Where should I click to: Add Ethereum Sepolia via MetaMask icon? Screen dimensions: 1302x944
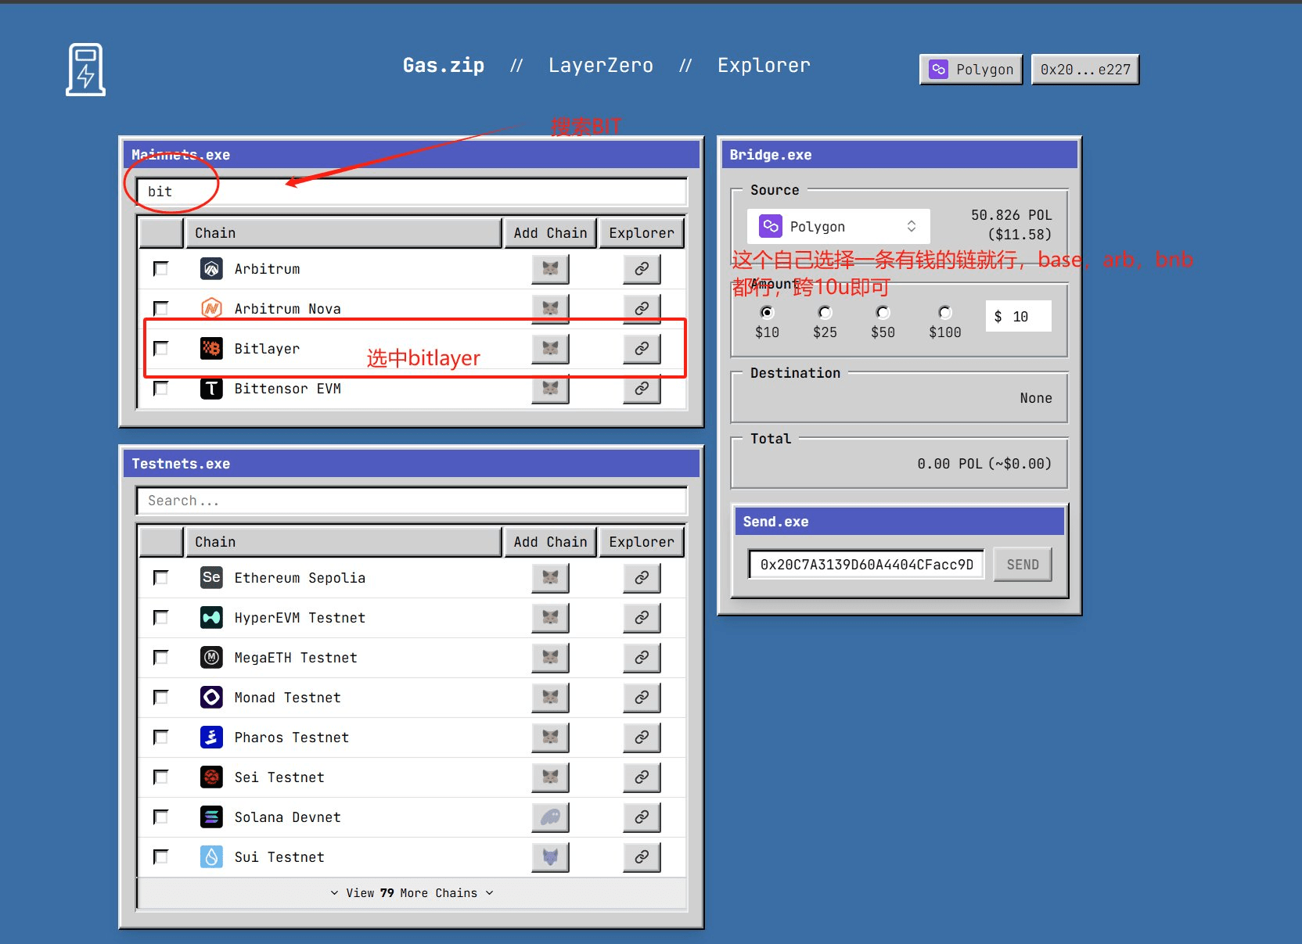click(x=550, y=578)
